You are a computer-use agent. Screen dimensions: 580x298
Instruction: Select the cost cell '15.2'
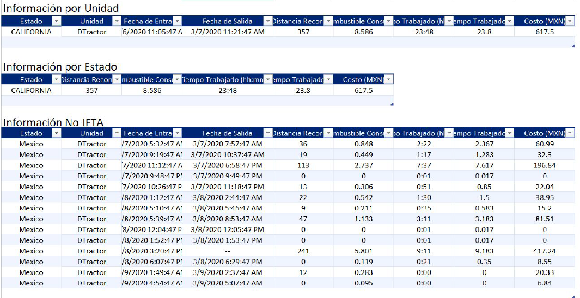pyautogui.click(x=545, y=208)
